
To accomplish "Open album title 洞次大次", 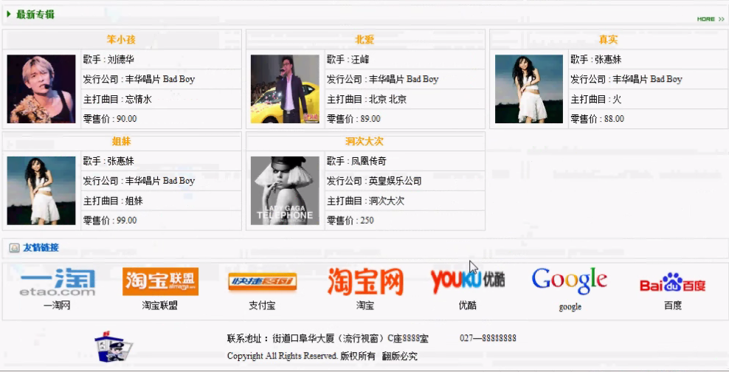I will click(364, 142).
